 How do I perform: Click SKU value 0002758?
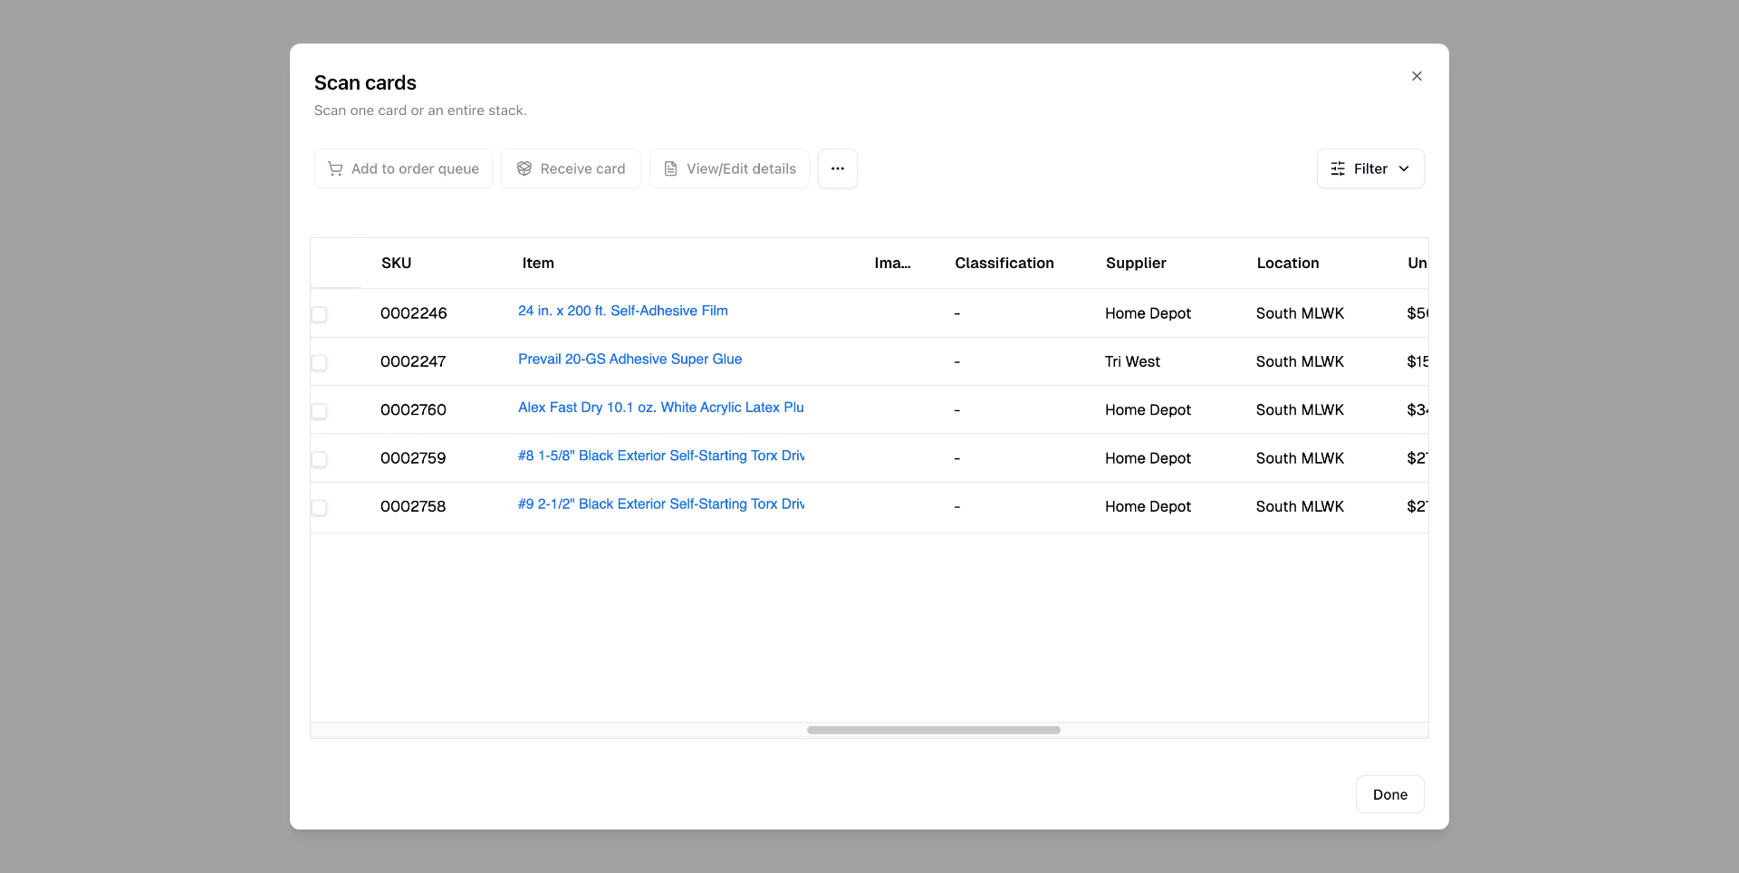click(x=413, y=506)
